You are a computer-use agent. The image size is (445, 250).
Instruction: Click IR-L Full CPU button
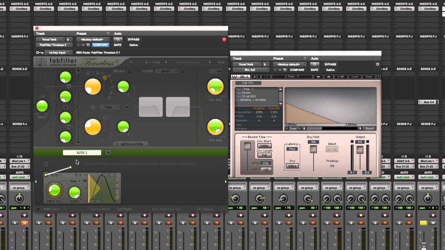pos(248,83)
